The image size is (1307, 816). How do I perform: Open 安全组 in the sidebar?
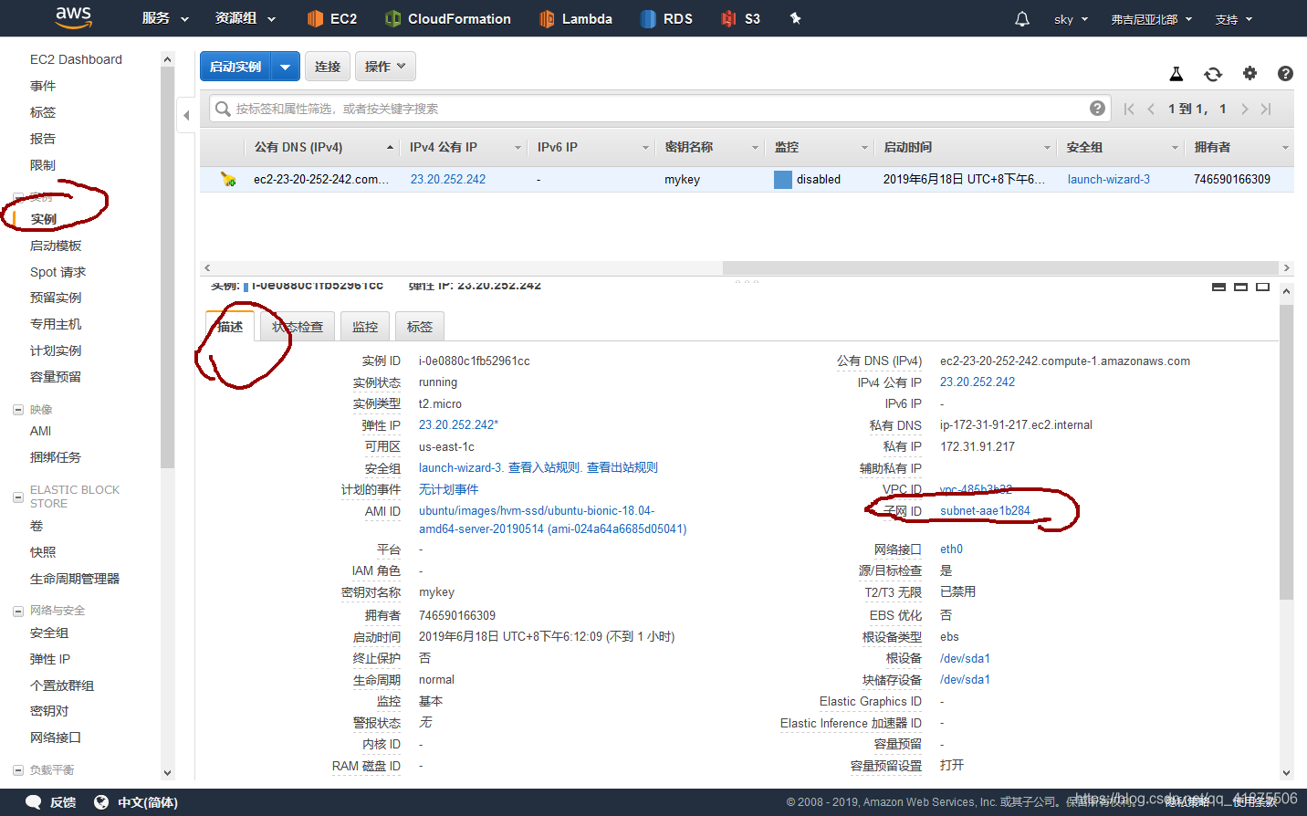[x=49, y=633]
